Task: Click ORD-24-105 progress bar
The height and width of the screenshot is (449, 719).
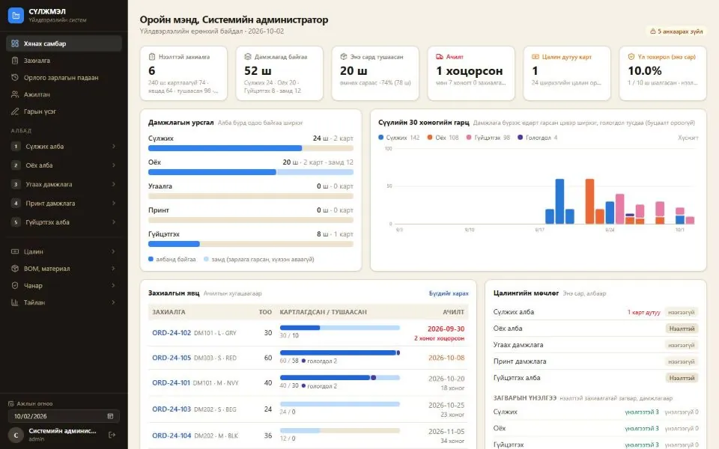Action: coord(340,352)
